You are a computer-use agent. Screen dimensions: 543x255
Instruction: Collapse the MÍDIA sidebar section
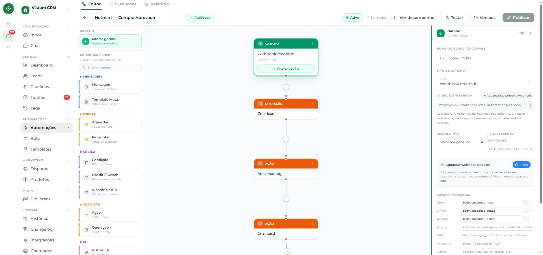pos(68,191)
